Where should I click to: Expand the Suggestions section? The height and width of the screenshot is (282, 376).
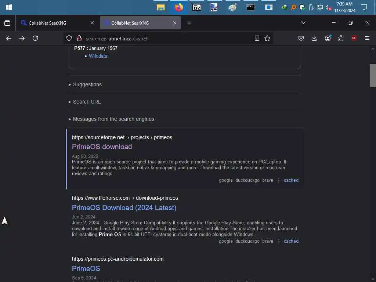[87, 84]
